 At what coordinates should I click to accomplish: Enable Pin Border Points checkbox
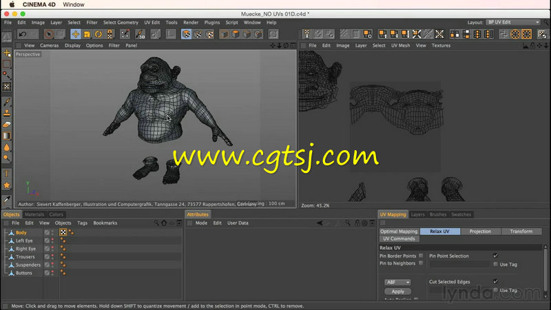tap(421, 256)
